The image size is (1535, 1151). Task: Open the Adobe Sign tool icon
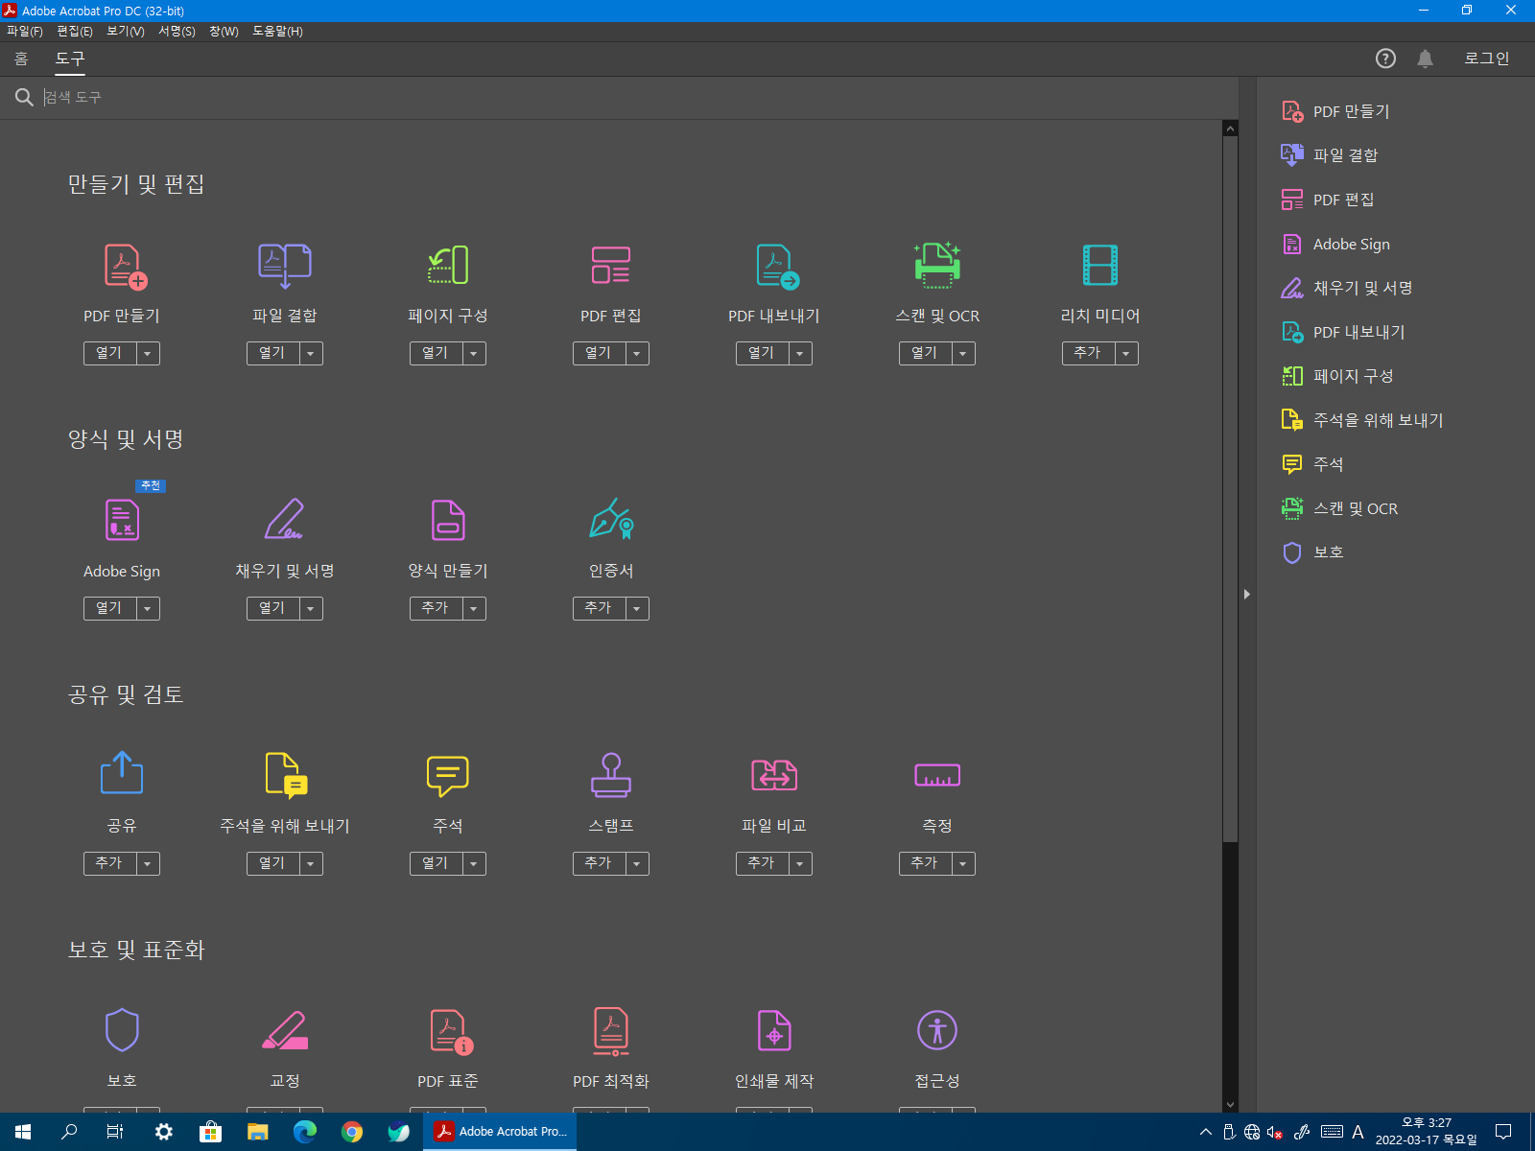(x=122, y=520)
